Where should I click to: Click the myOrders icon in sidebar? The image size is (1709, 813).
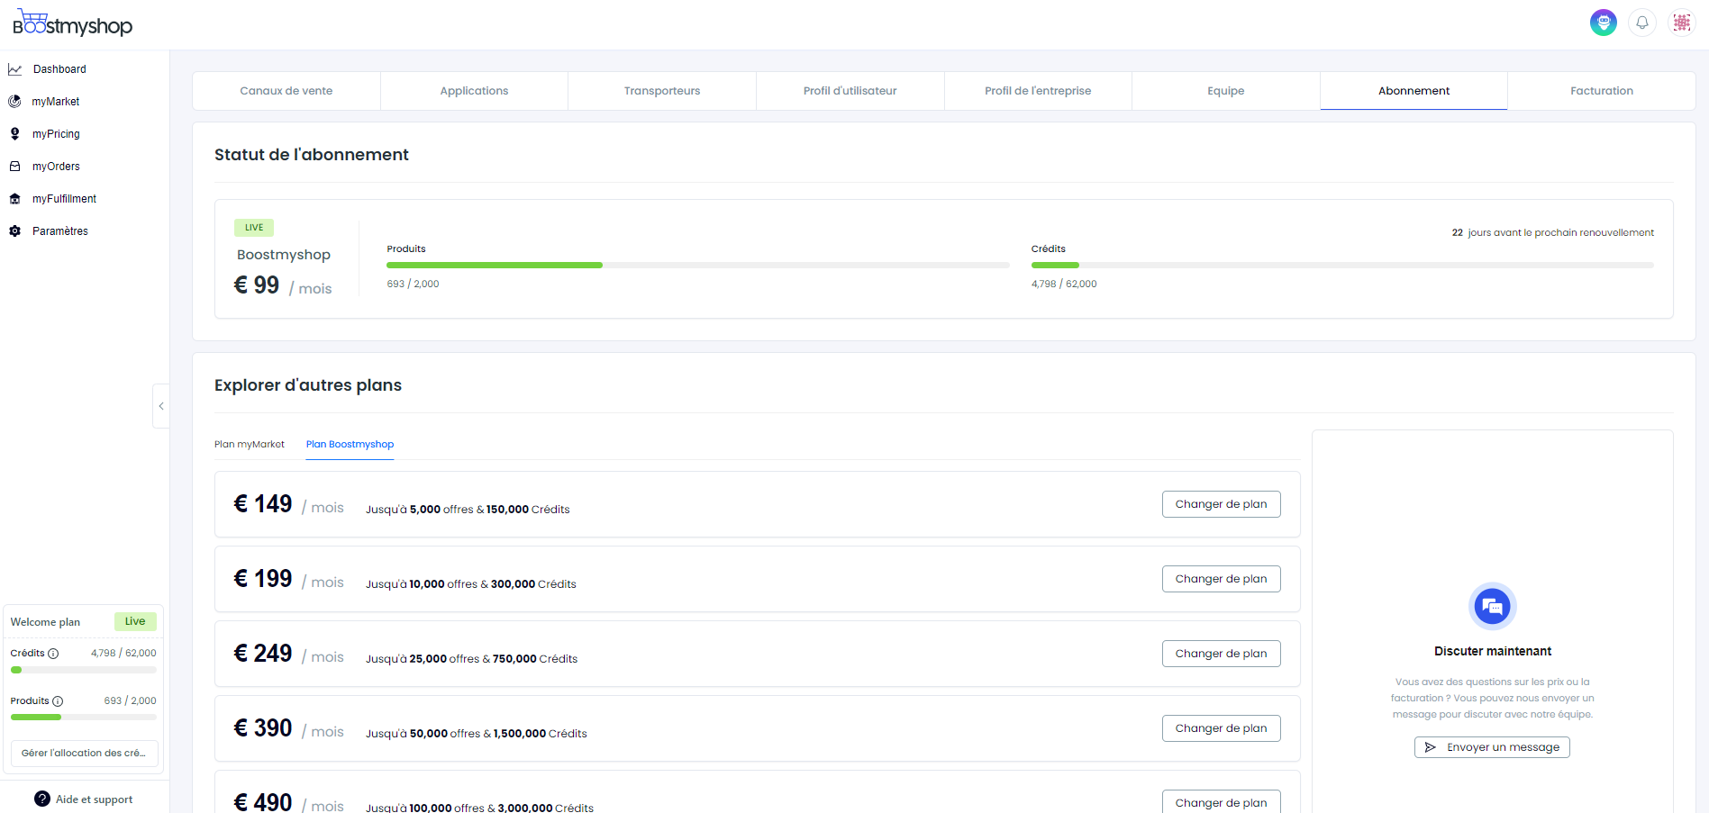click(15, 167)
